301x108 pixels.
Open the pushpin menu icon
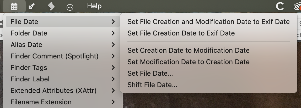32,7
